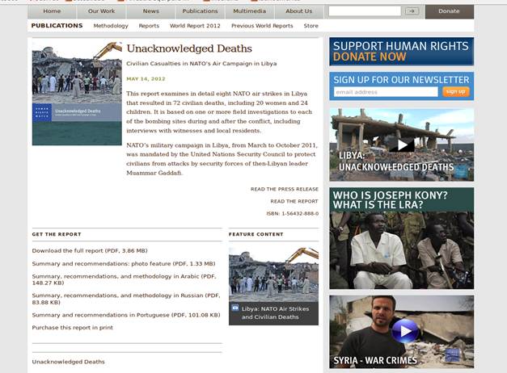The width and height of the screenshot is (507, 373).
Task: Click the MAY 14, 2012 date text
Action: 146,79
